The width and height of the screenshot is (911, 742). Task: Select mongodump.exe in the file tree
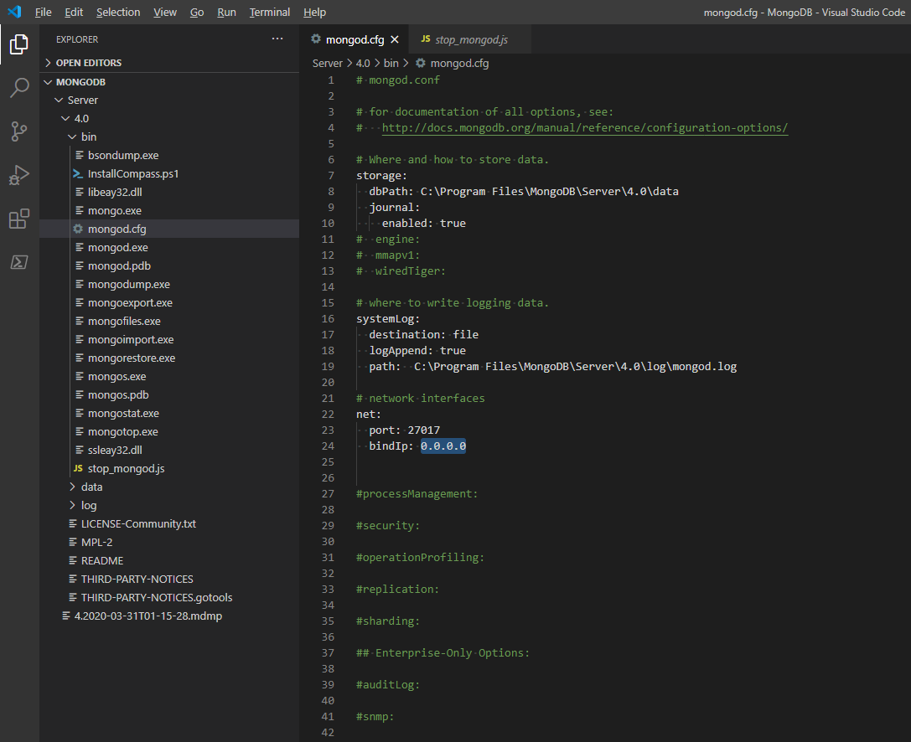click(169, 284)
